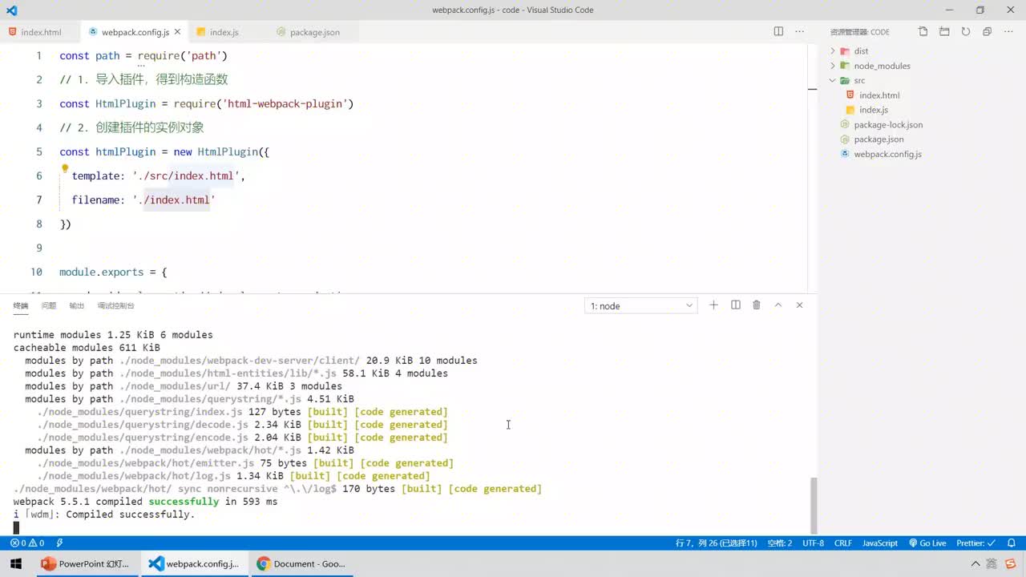Click 'module.exports' on line 10
Image resolution: width=1026 pixels, height=577 pixels.
(x=101, y=272)
